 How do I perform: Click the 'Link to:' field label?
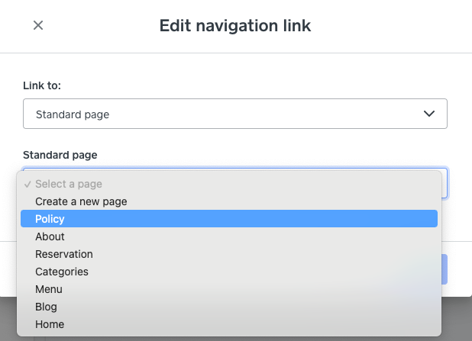click(x=42, y=85)
